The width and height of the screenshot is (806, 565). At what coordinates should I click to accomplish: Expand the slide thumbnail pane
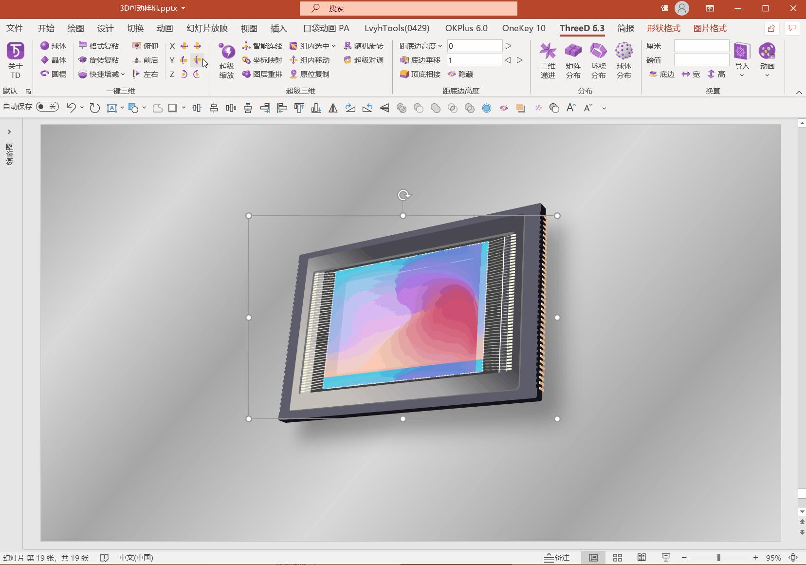(9, 132)
